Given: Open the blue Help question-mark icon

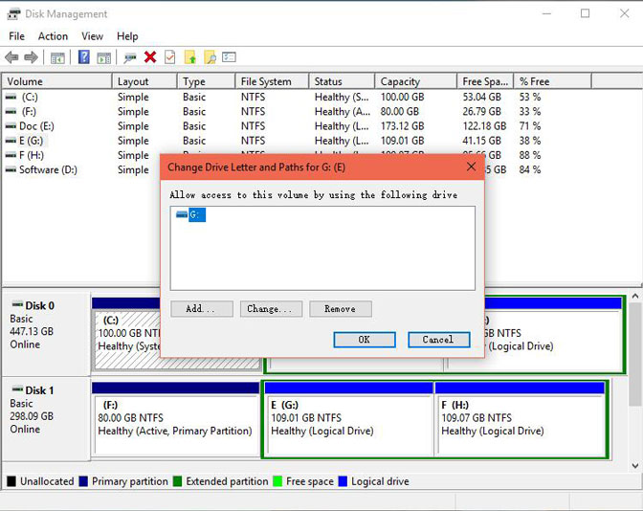Looking at the screenshot, I should pyautogui.click(x=83, y=57).
